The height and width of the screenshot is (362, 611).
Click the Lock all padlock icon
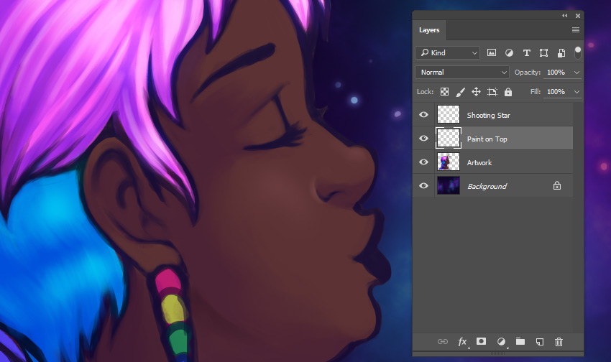(x=507, y=92)
